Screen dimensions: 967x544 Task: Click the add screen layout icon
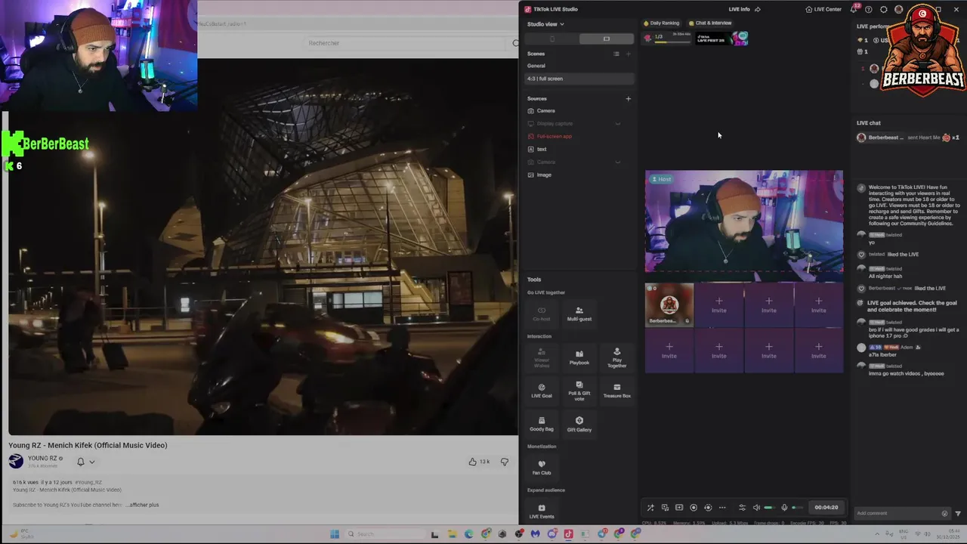679,508
